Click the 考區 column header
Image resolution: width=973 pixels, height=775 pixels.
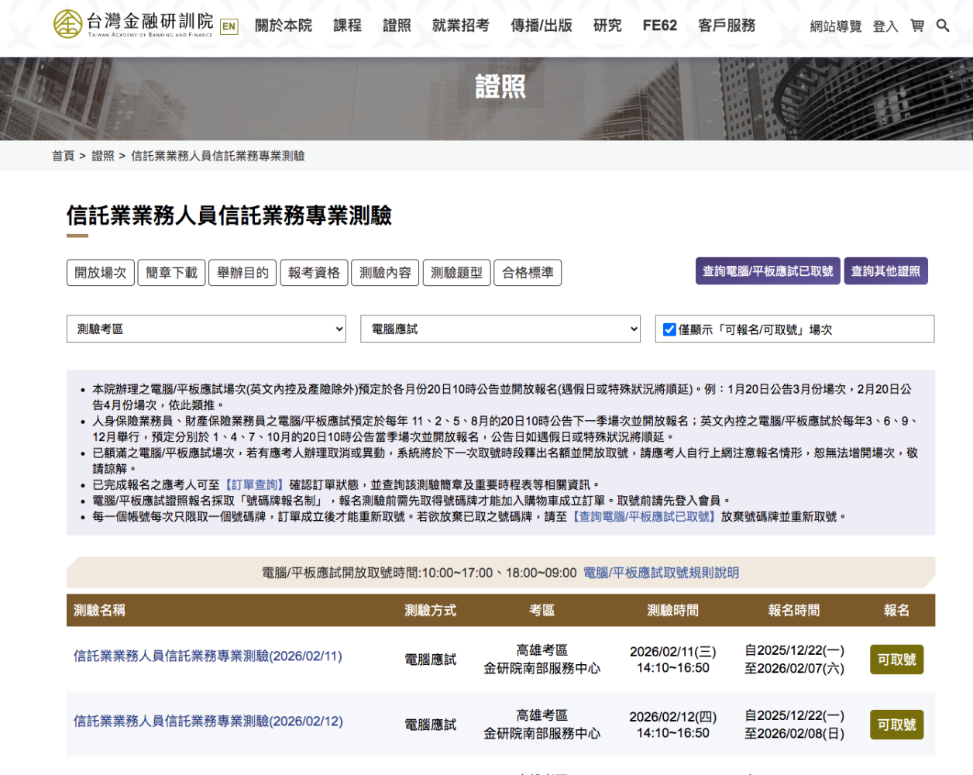point(542,611)
